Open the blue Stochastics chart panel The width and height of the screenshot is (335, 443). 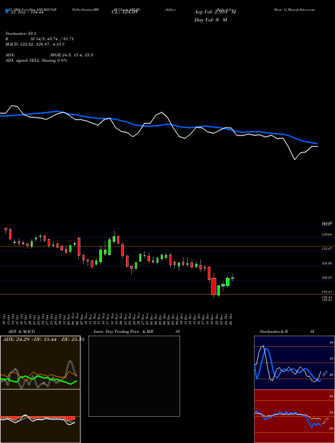(294, 362)
